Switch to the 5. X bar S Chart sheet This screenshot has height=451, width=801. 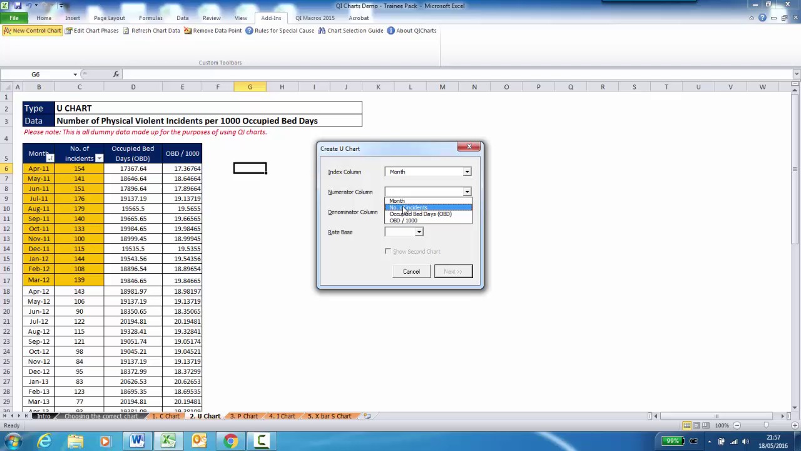tap(329, 416)
